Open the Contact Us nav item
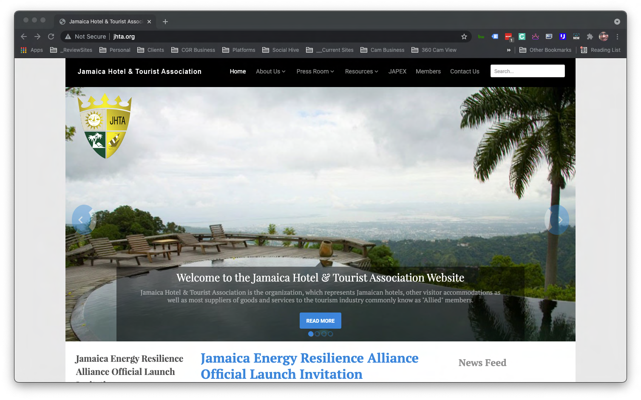 465,71
